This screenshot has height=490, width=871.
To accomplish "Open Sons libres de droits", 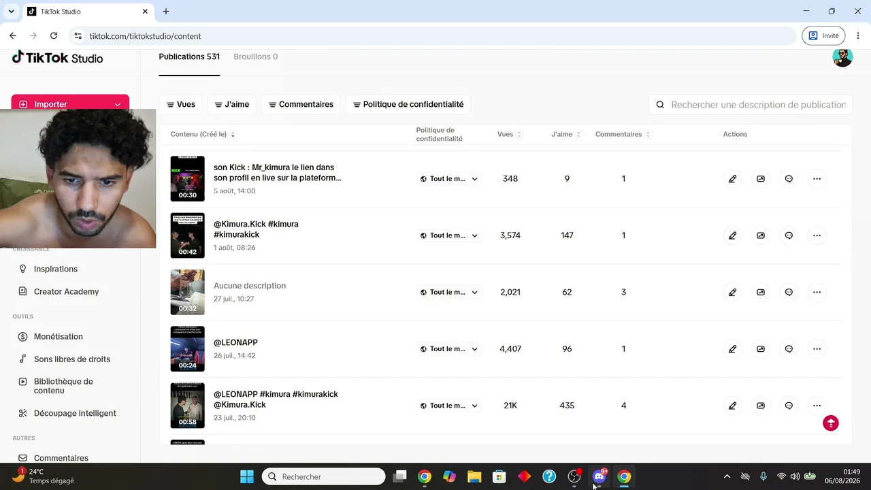I will click(71, 359).
